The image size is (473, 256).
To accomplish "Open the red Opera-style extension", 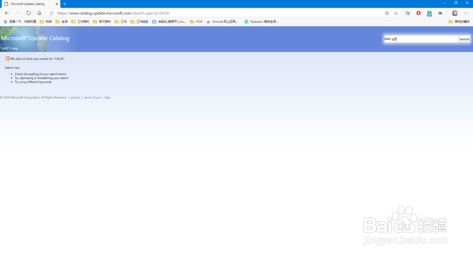I will (419, 13).
